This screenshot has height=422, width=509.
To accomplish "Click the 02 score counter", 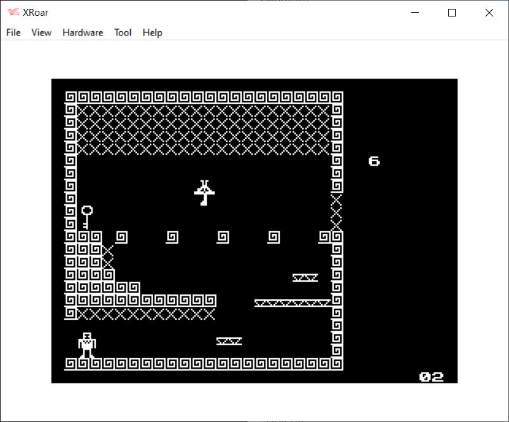I will tap(431, 376).
